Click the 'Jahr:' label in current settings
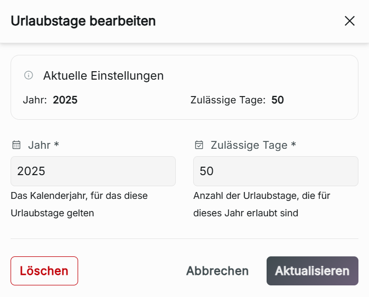Image resolution: width=369 pixels, height=297 pixels. tap(35, 100)
